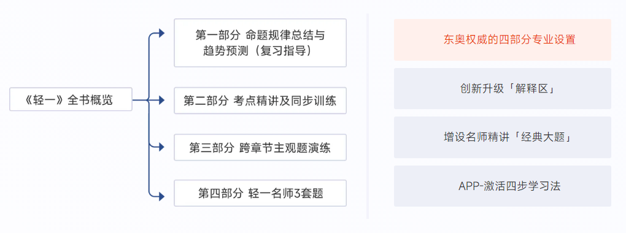Open 第四部分 轻一名师3套题 box

click(x=260, y=194)
